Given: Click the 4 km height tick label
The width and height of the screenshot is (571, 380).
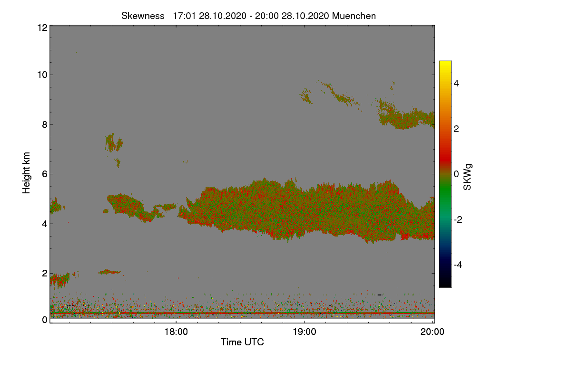Looking at the screenshot, I should pos(44,223).
